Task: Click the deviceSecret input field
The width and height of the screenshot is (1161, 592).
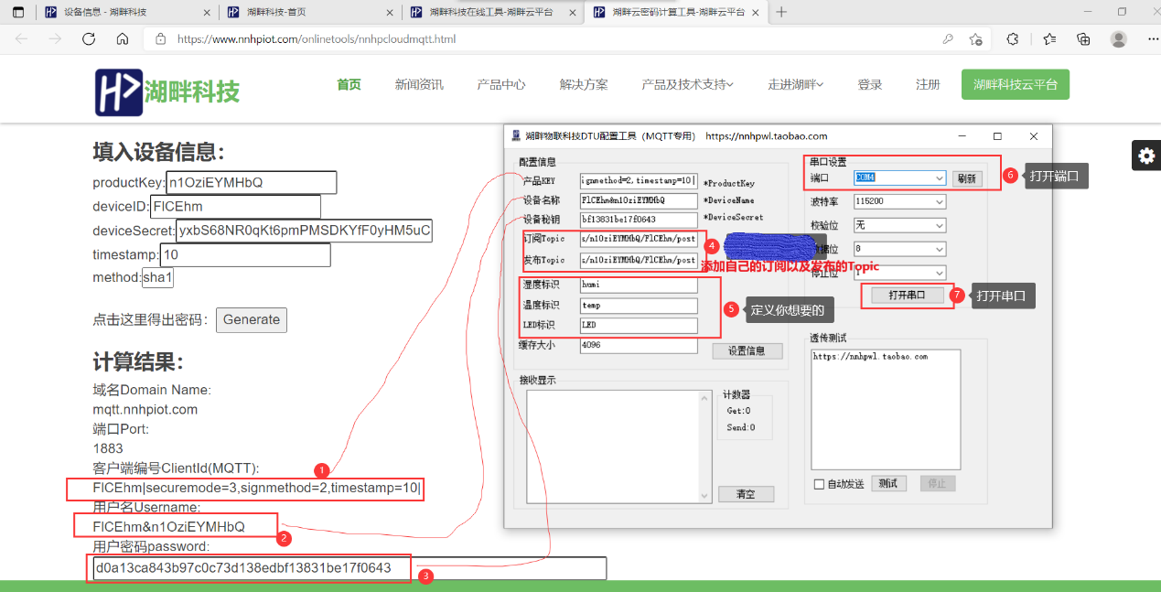Action: (x=304, y=231)
